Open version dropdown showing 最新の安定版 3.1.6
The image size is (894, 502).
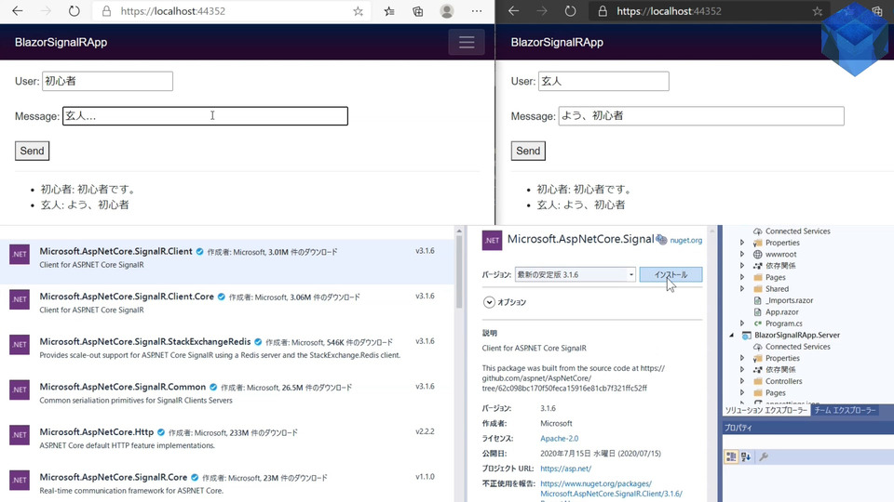576,274
